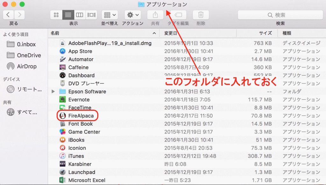326x185 pixels.
Task: Select the Game Center bubbles icon
Action: [62, 132]
